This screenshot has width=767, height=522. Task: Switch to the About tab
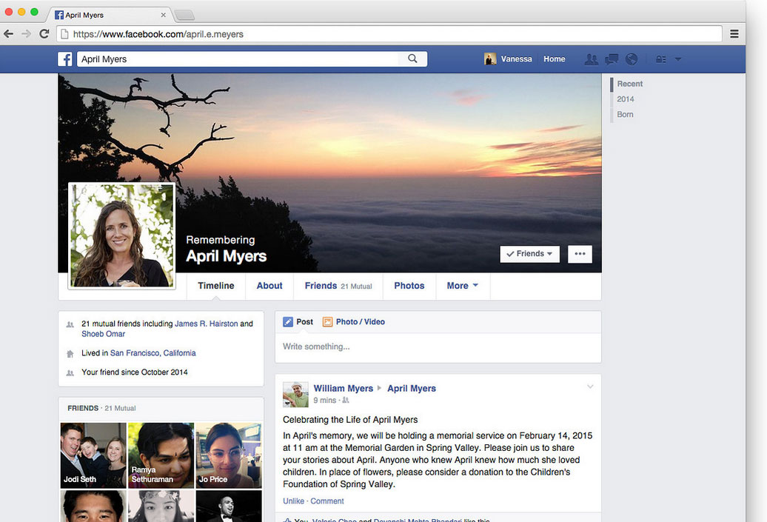(x=269, y=286)
